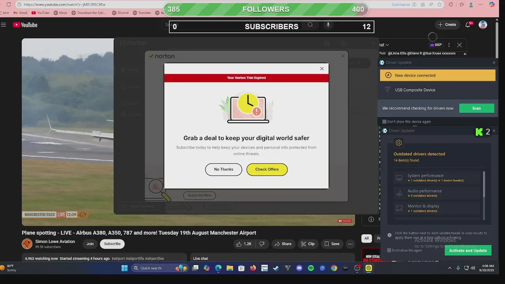Select the All filter chip

367,238
